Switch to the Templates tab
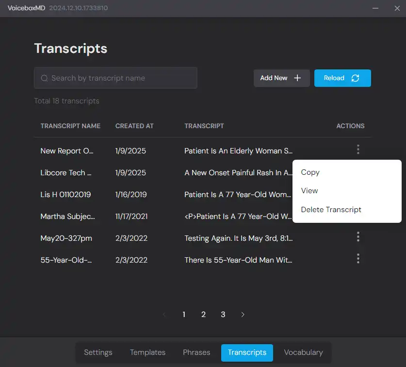 coord(147,352)
